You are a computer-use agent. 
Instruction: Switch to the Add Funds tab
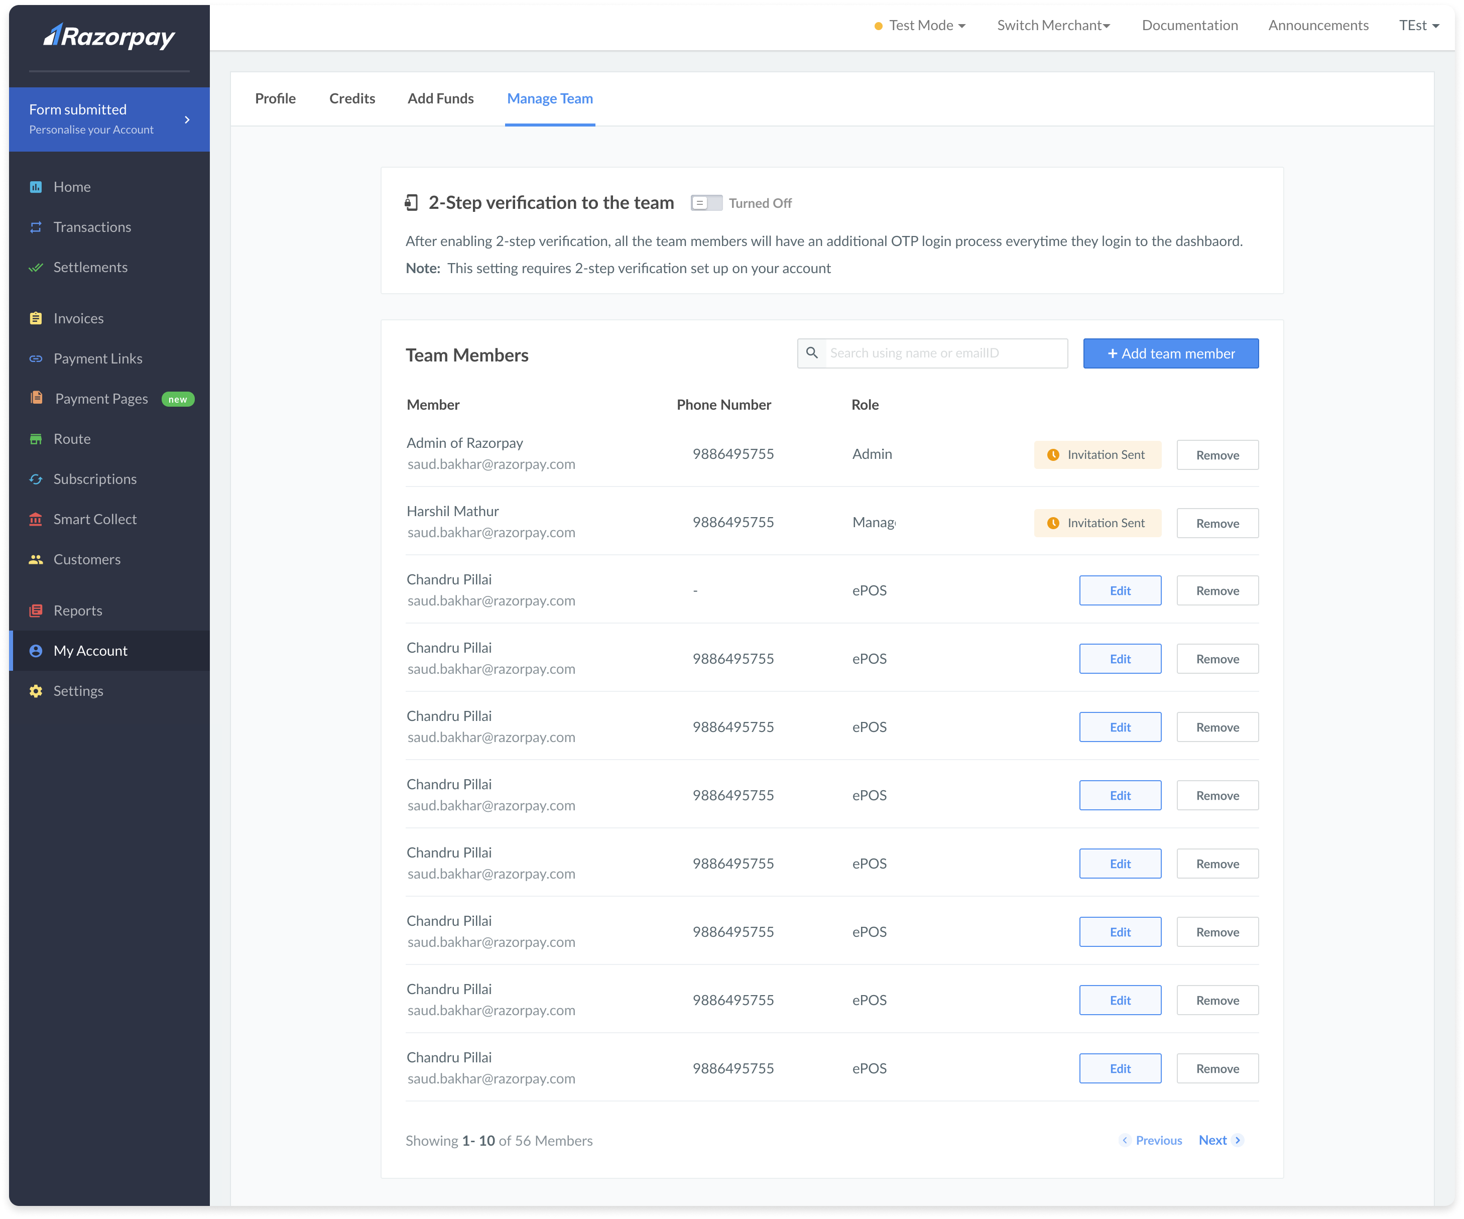tap(441, 98)
